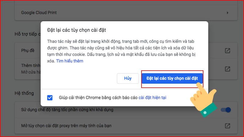This screenshot has width=244, height=137.
Task: Open the external link icon in Thêm tính row
Action: coord(227,69)
